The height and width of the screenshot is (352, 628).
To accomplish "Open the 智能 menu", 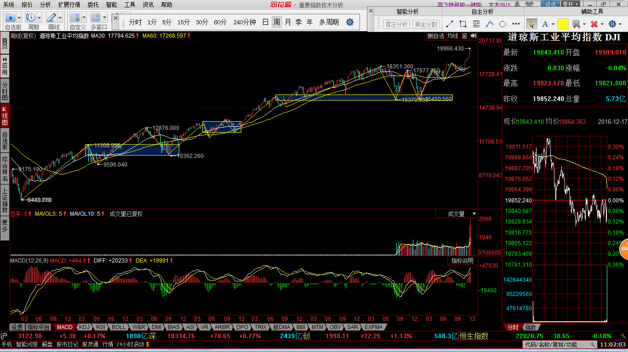I will click(x=111, y=5).
